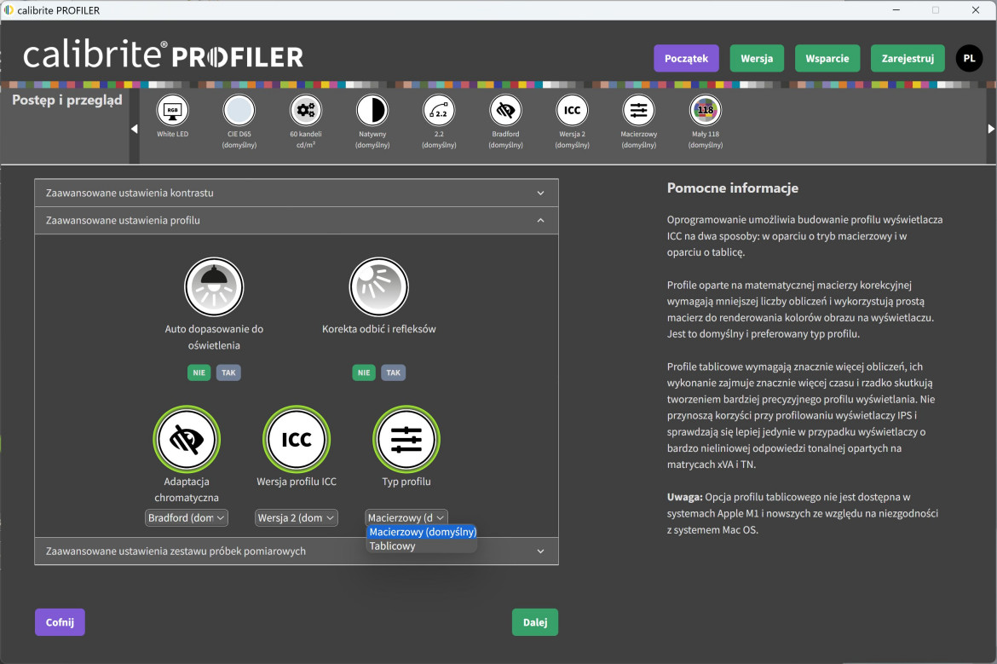Open the Wersja button in header
This screenshot has width=997, height=664.
tap(757, 59)
